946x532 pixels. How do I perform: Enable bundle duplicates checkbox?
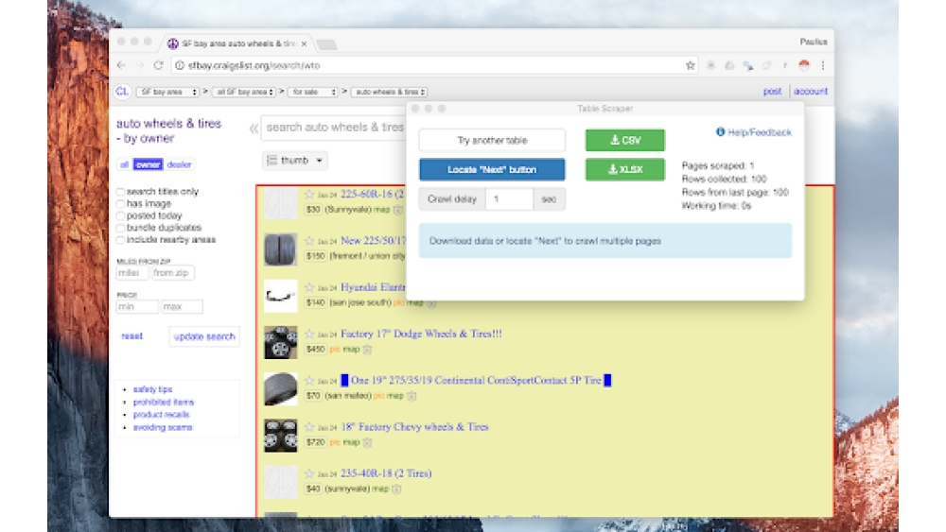(121, 228)
